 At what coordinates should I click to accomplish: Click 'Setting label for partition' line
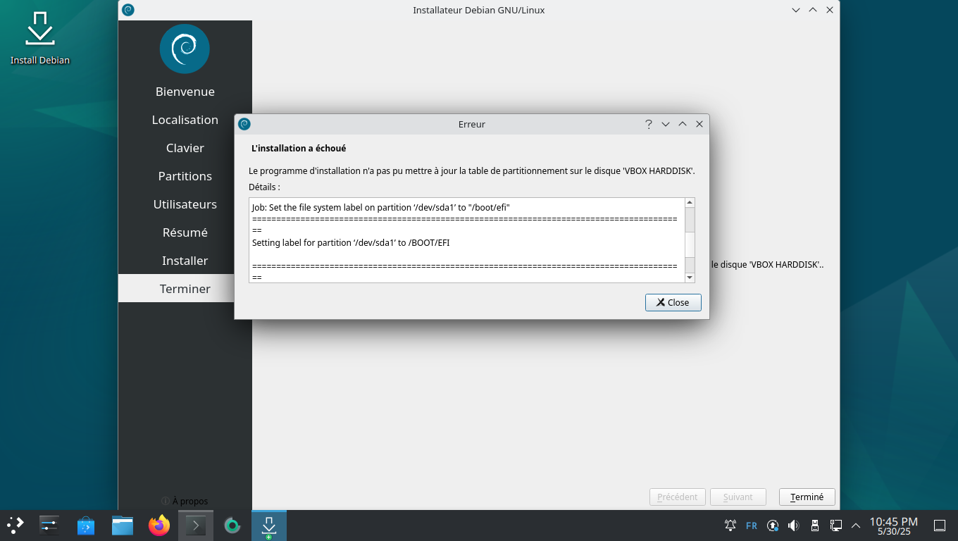click(351, 243)
